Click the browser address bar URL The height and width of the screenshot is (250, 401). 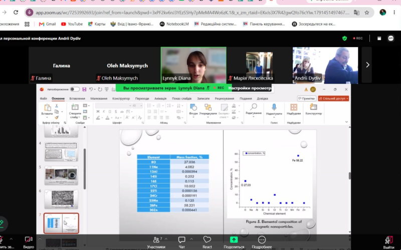coord(192,12)
